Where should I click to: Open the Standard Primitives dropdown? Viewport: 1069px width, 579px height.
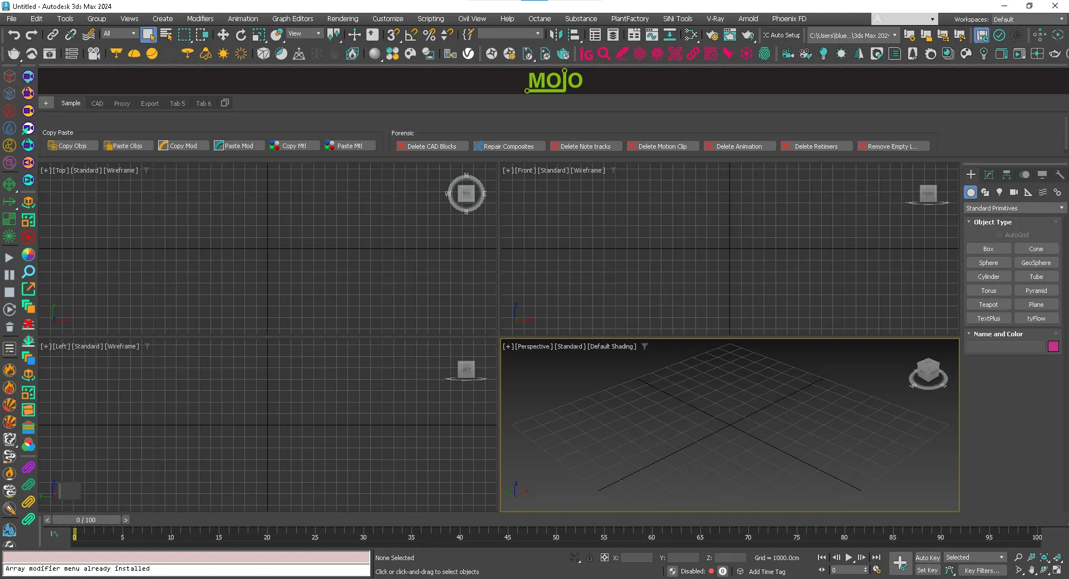pos(1015,208)
